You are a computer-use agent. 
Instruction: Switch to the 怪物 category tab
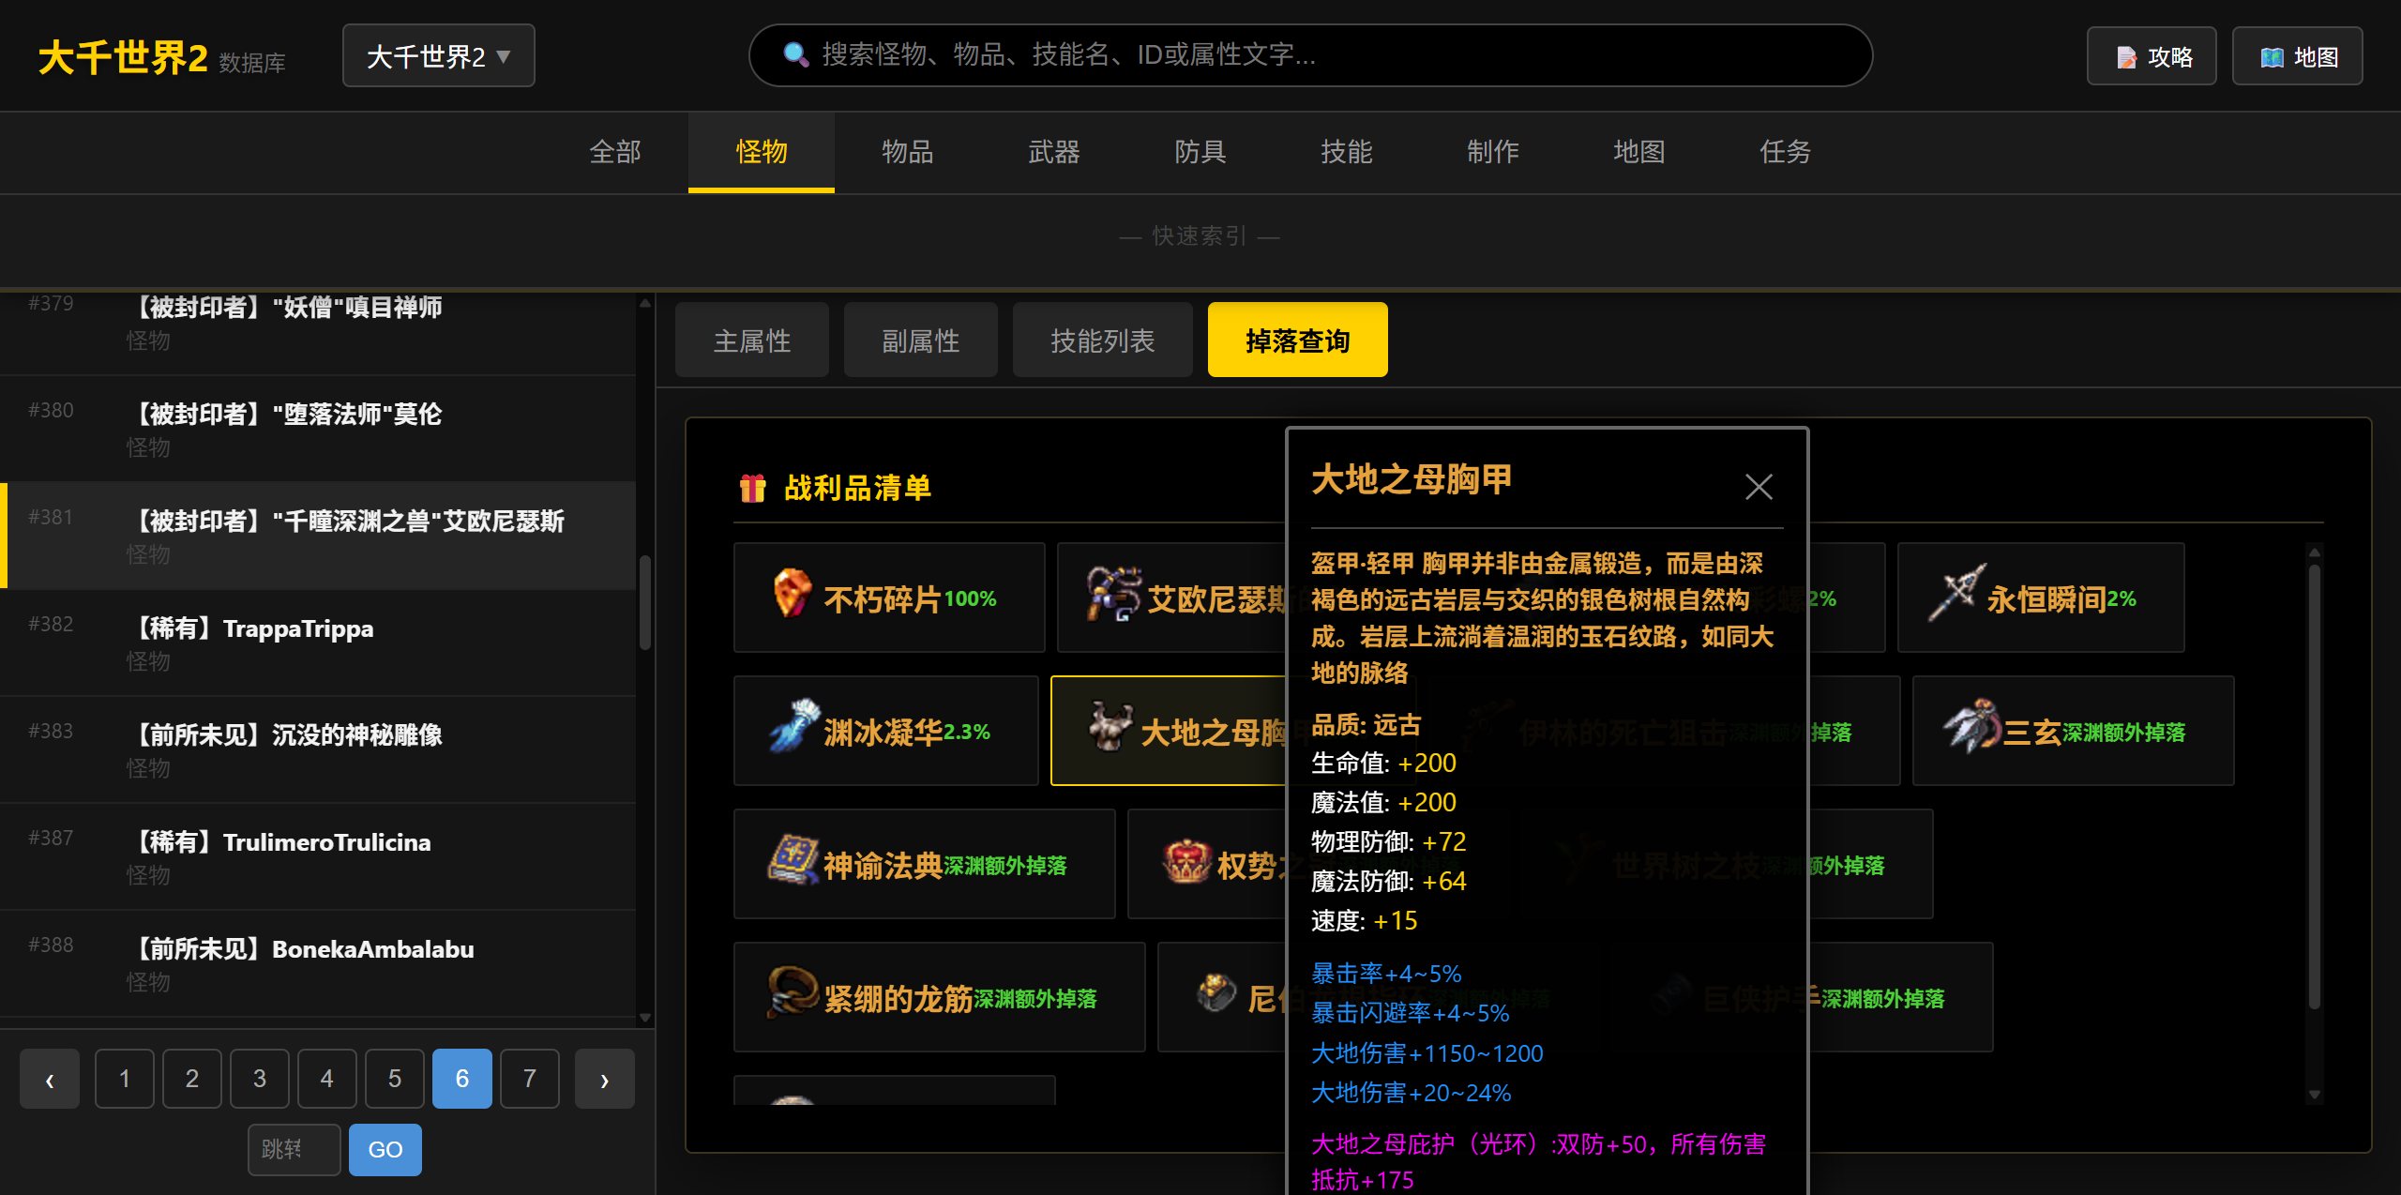tap(762, 152)
